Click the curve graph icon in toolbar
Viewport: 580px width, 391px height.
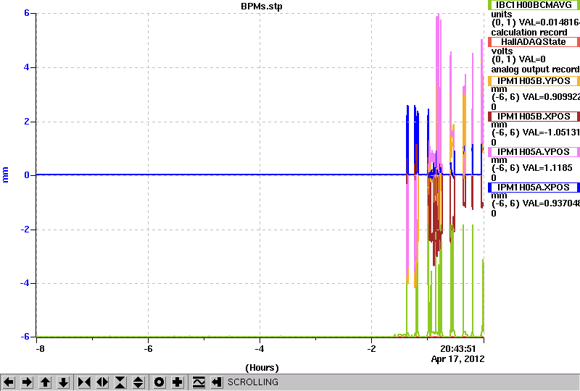199,382
